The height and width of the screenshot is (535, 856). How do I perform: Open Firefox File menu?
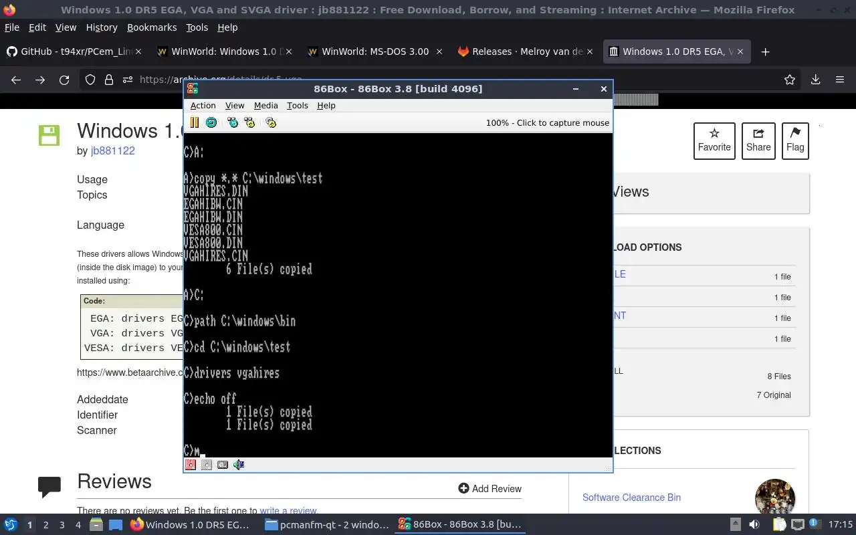click(x=12, y=27)
